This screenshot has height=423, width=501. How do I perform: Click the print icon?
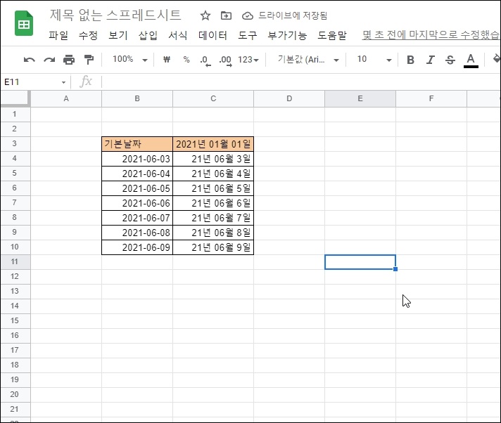coord(69,60)
